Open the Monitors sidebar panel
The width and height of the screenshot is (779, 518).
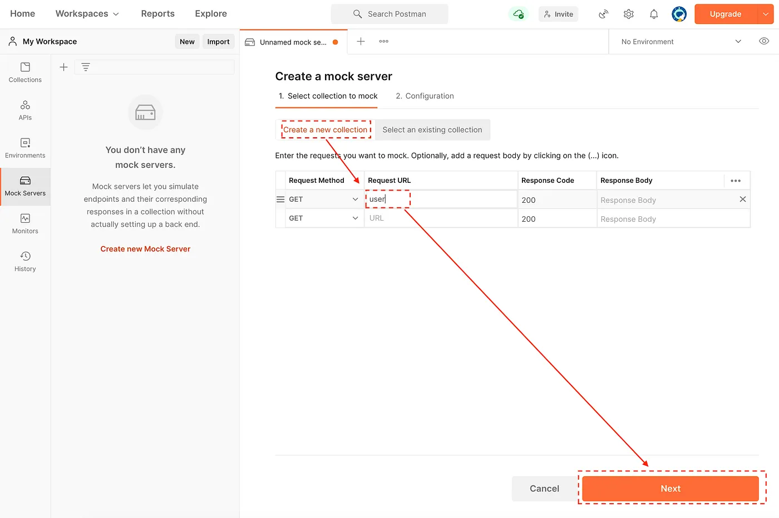25,224
